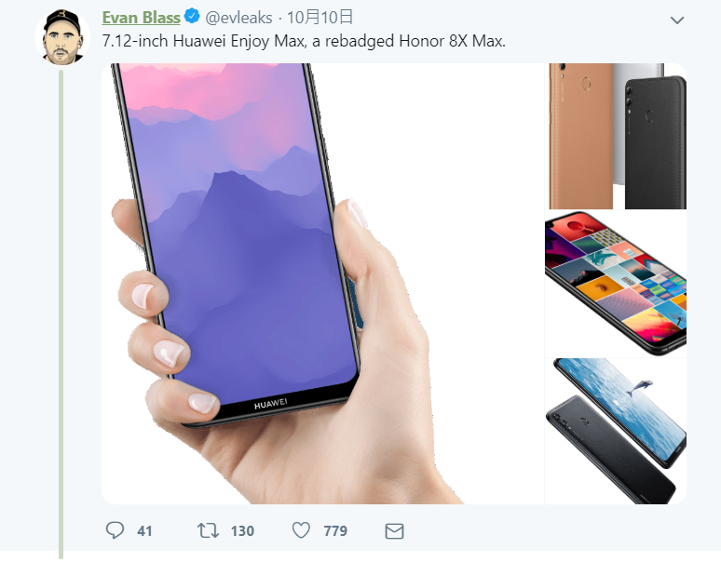Open the dolphin wallpaper phone photo
This screenshot has width=721, height=562.
(x=615, y=430)
